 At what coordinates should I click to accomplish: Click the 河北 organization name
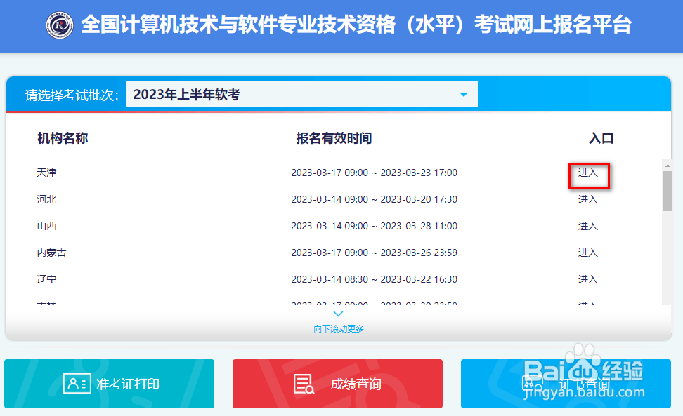coord(46,199)
